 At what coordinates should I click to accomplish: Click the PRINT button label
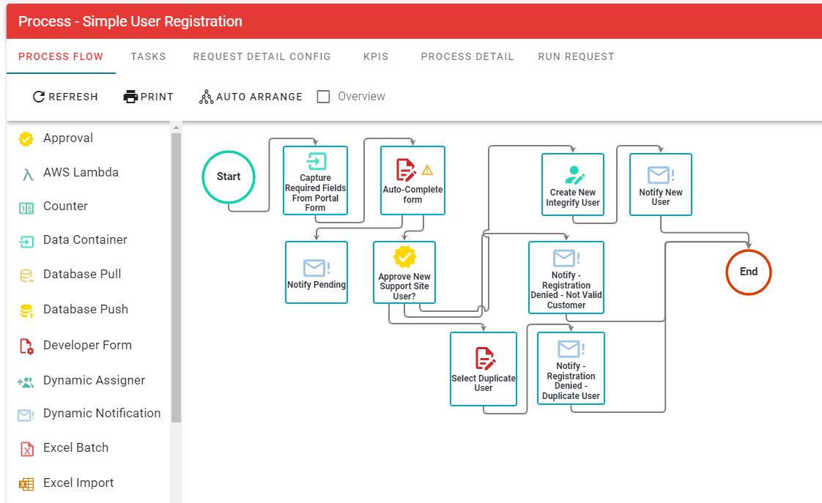pos(157,97)
